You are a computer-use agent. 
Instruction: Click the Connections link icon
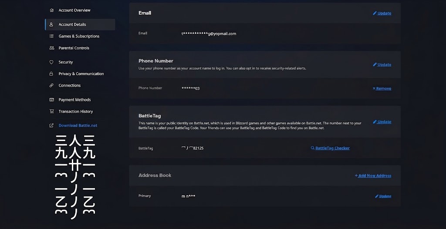(x=51, y=85)
